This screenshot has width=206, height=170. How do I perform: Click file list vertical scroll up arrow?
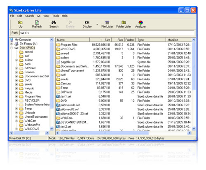[194, 40]
